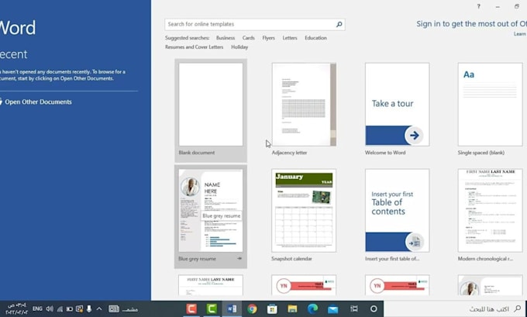Click Sign in to get the most link

coord(471,24)
